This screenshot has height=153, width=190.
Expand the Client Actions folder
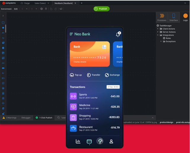[158, 29]
